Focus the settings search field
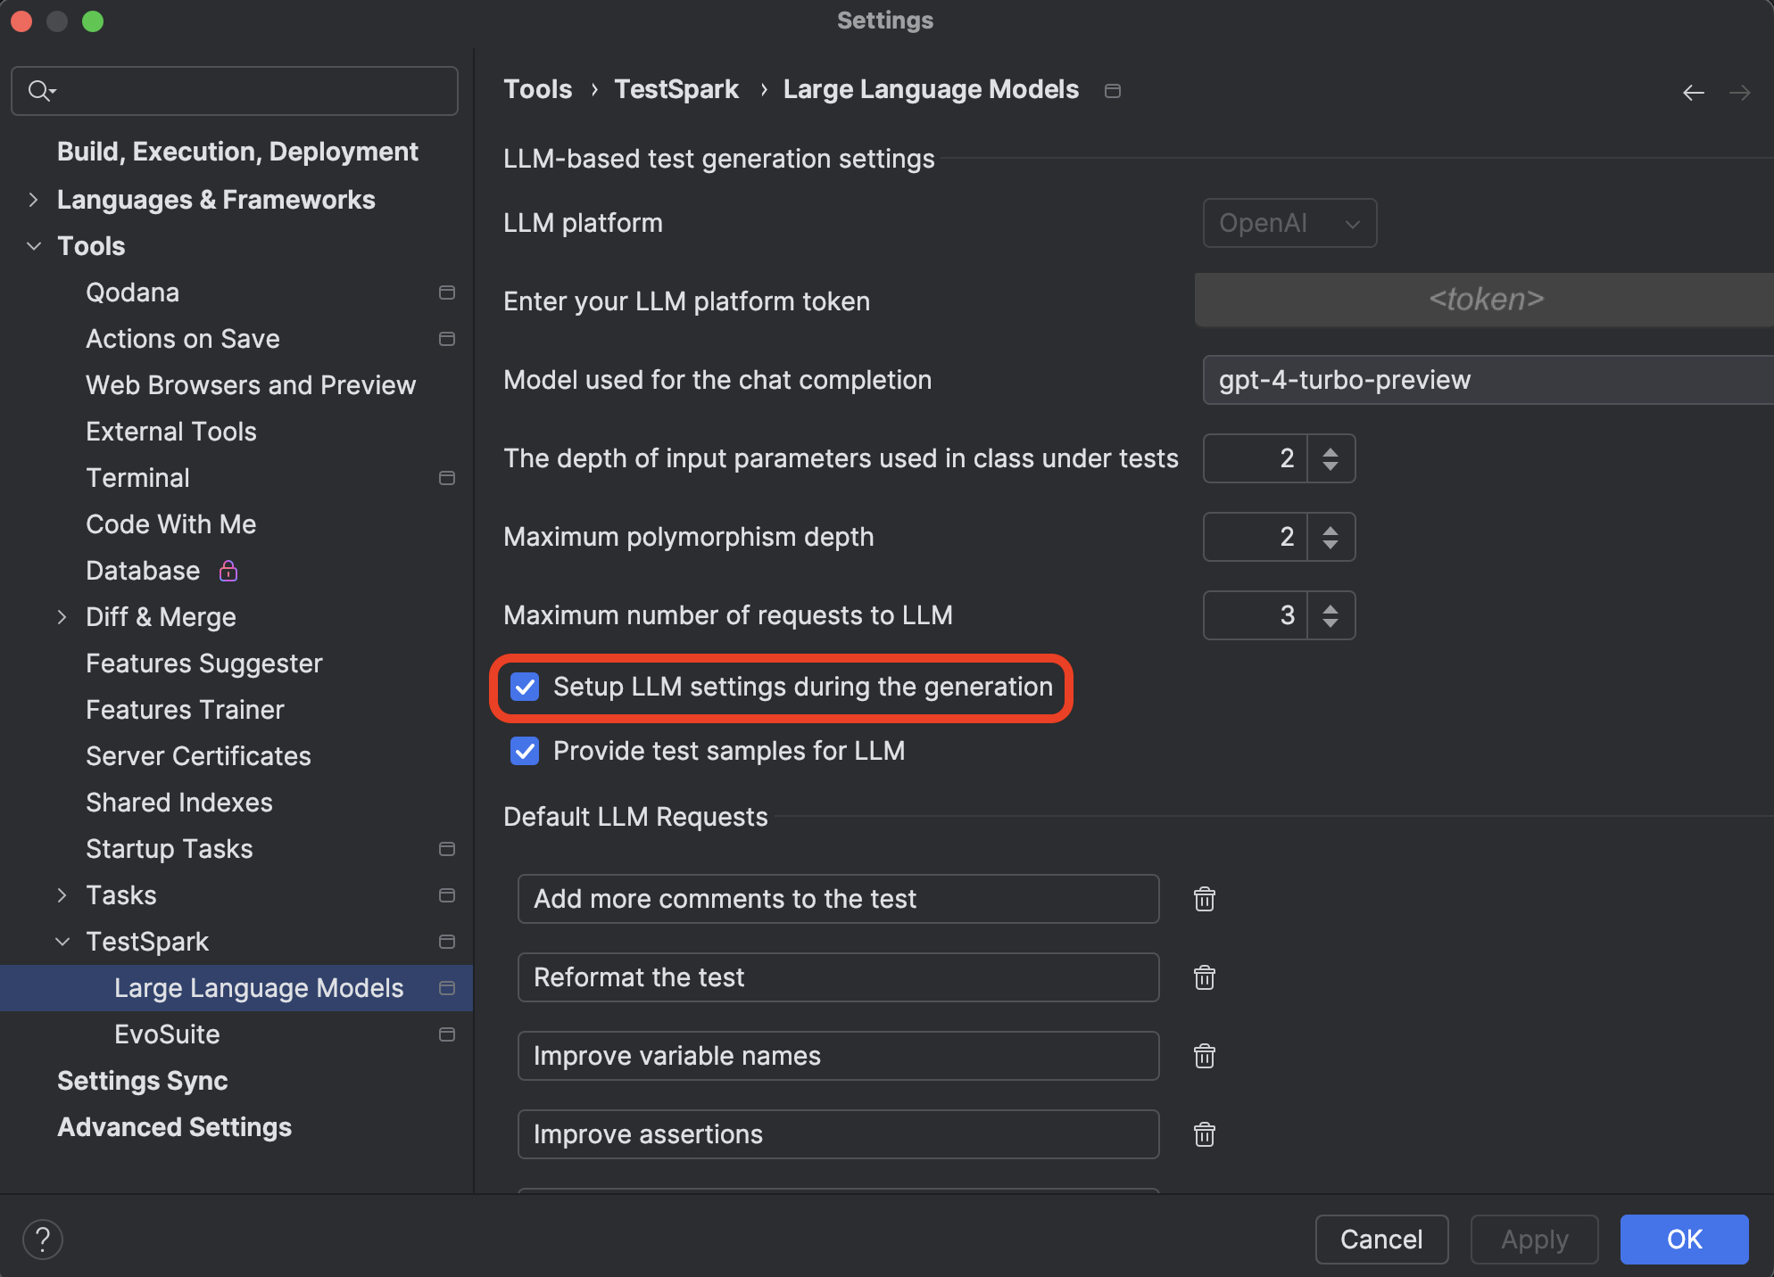 pyautogui.click(x=235, y=91)
